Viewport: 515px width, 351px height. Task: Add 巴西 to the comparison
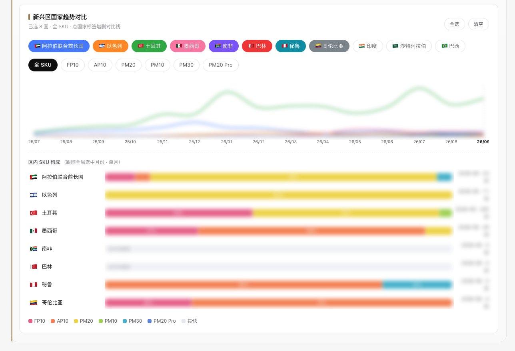(x=450, y=46)
